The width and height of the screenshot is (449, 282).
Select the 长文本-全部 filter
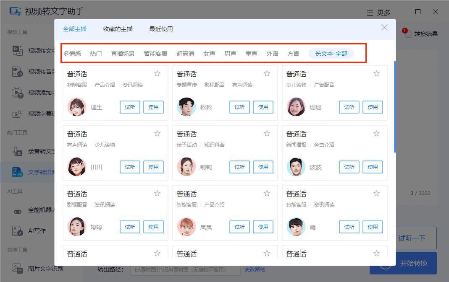coord(331,54)
